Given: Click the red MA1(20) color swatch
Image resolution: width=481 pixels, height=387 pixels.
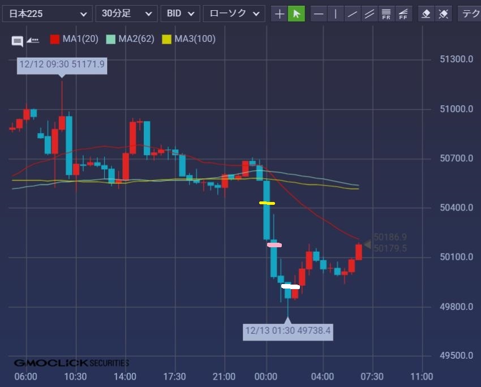Looking at the screenshot, I should [55, 39].
